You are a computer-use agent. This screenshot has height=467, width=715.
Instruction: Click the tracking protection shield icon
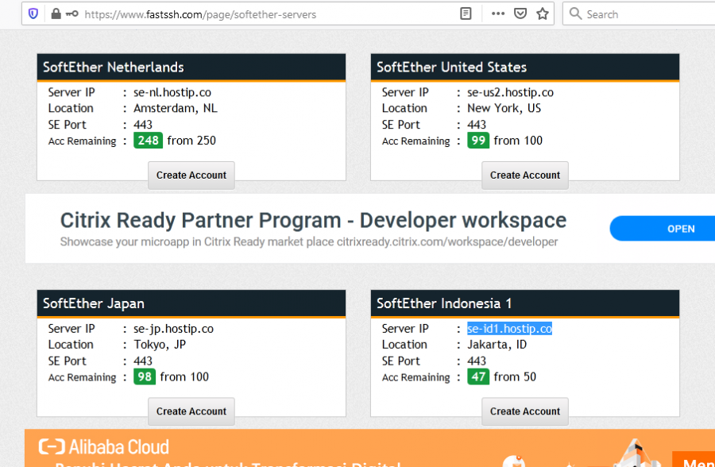point(33,14)
